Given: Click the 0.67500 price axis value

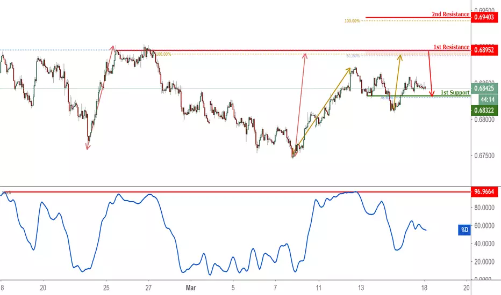Looking at the screenshot, I should coord(484,156).
